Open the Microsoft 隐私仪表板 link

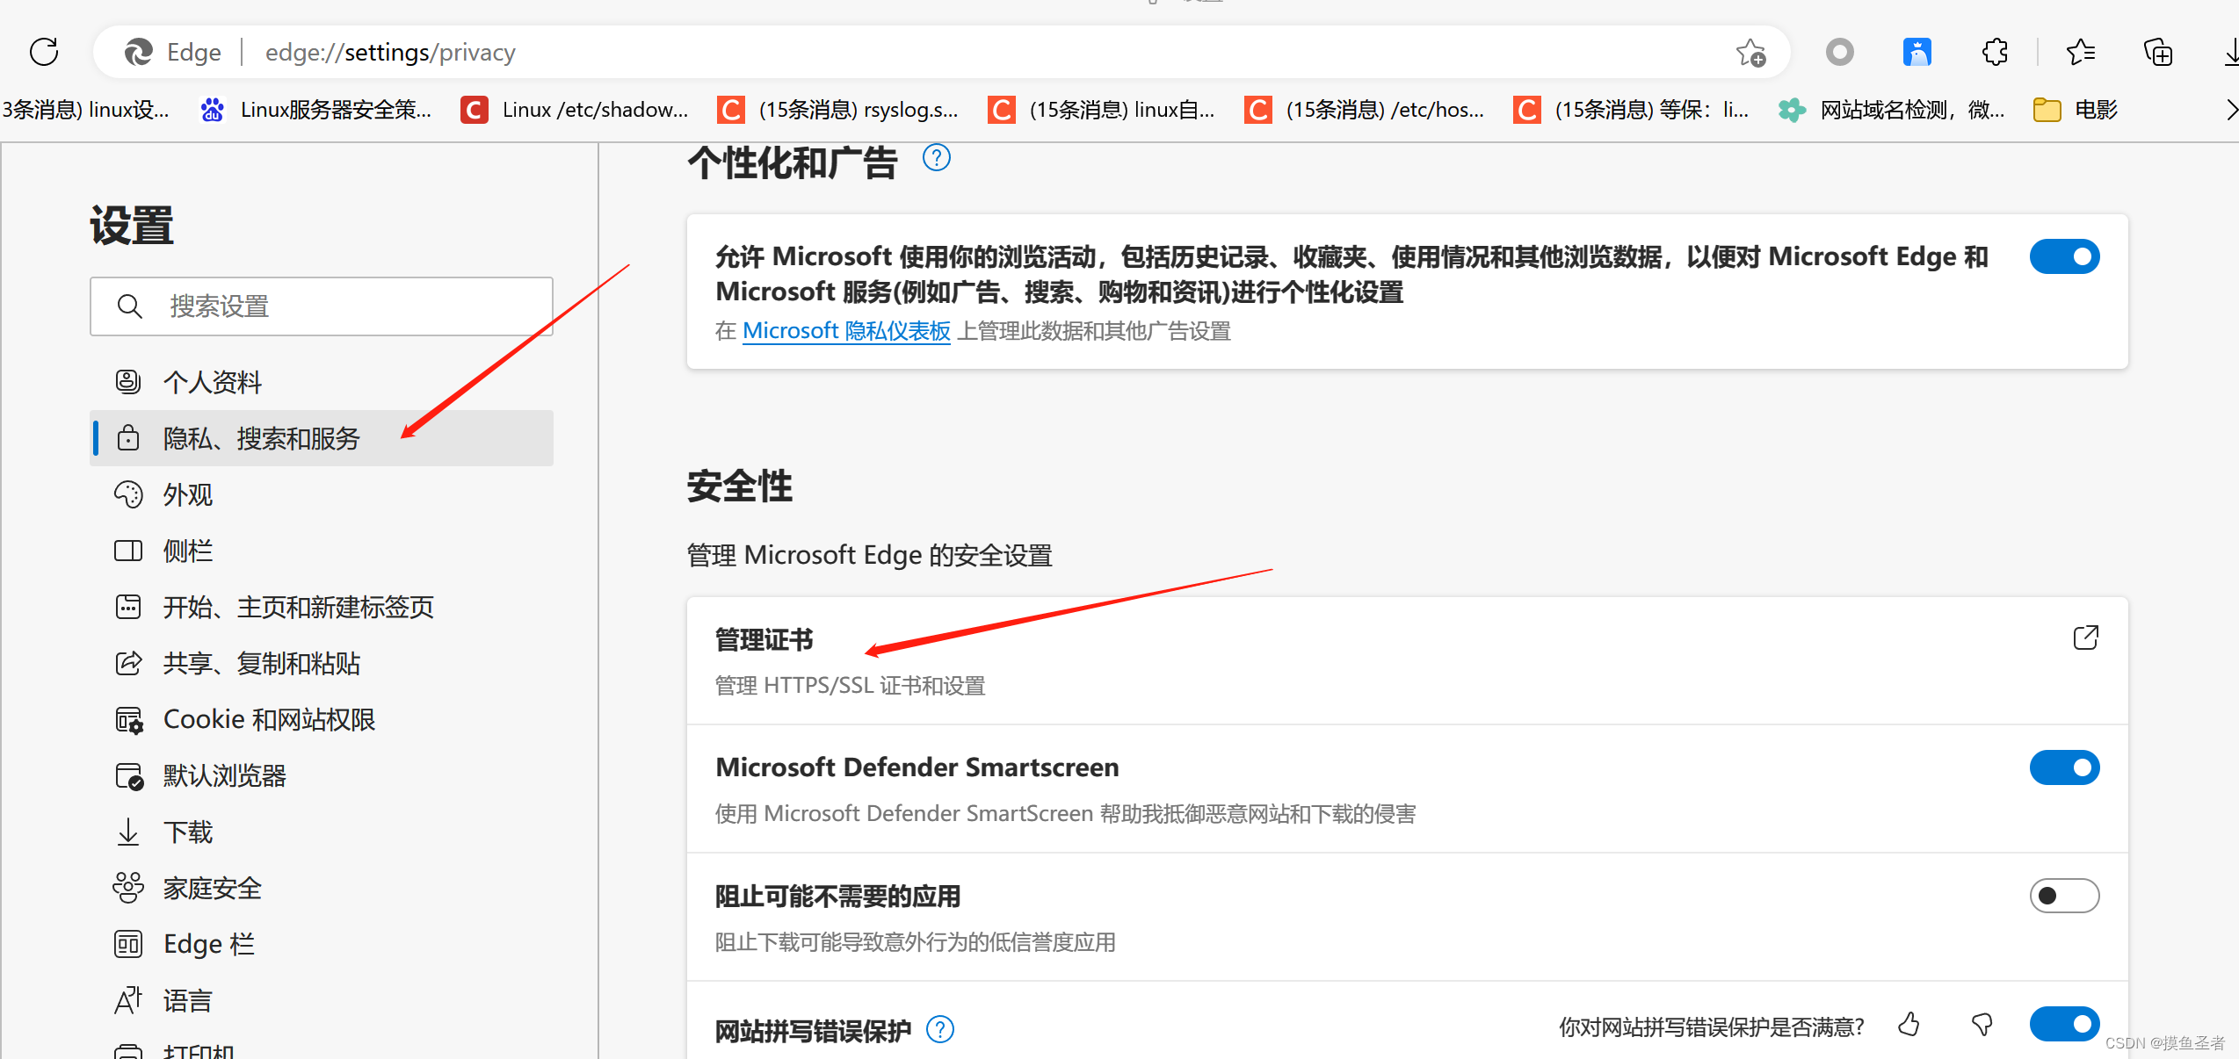[845, 331]
